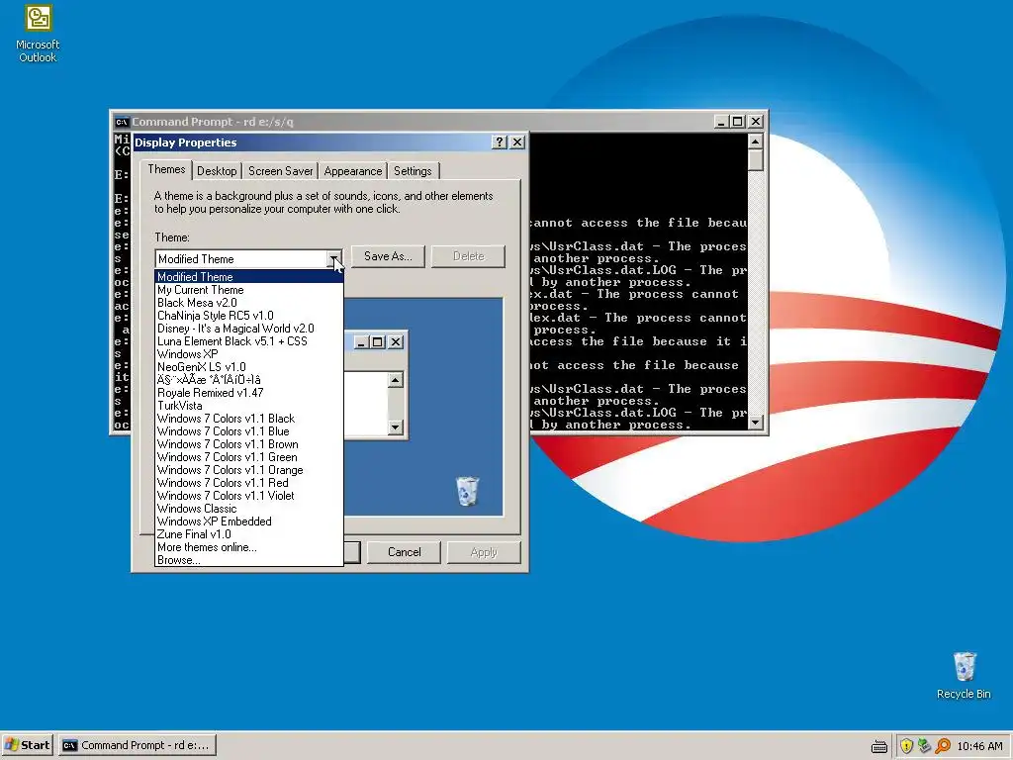Viewport: 1013px width, 760px height.
Task: Click the Display Properties help question button
Action: pyautogui.click(x=499, y=142)
